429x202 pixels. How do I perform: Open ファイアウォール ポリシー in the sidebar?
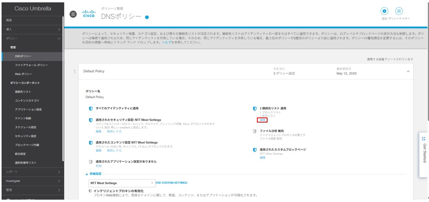pos(31,65)
